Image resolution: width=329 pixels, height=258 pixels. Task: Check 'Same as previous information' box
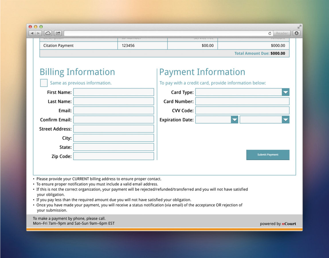pyautogui.click(x=44, y=83)
